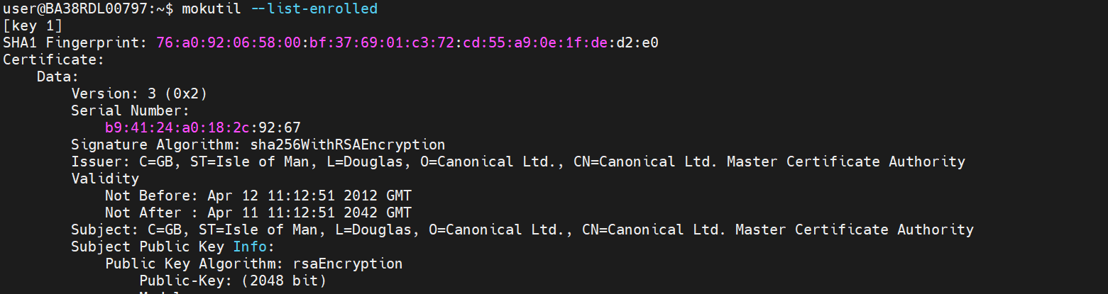Viewport: 1108px width, 294px height.
Task: Click the Not After date in 2042
Action: tap(309, 213)
